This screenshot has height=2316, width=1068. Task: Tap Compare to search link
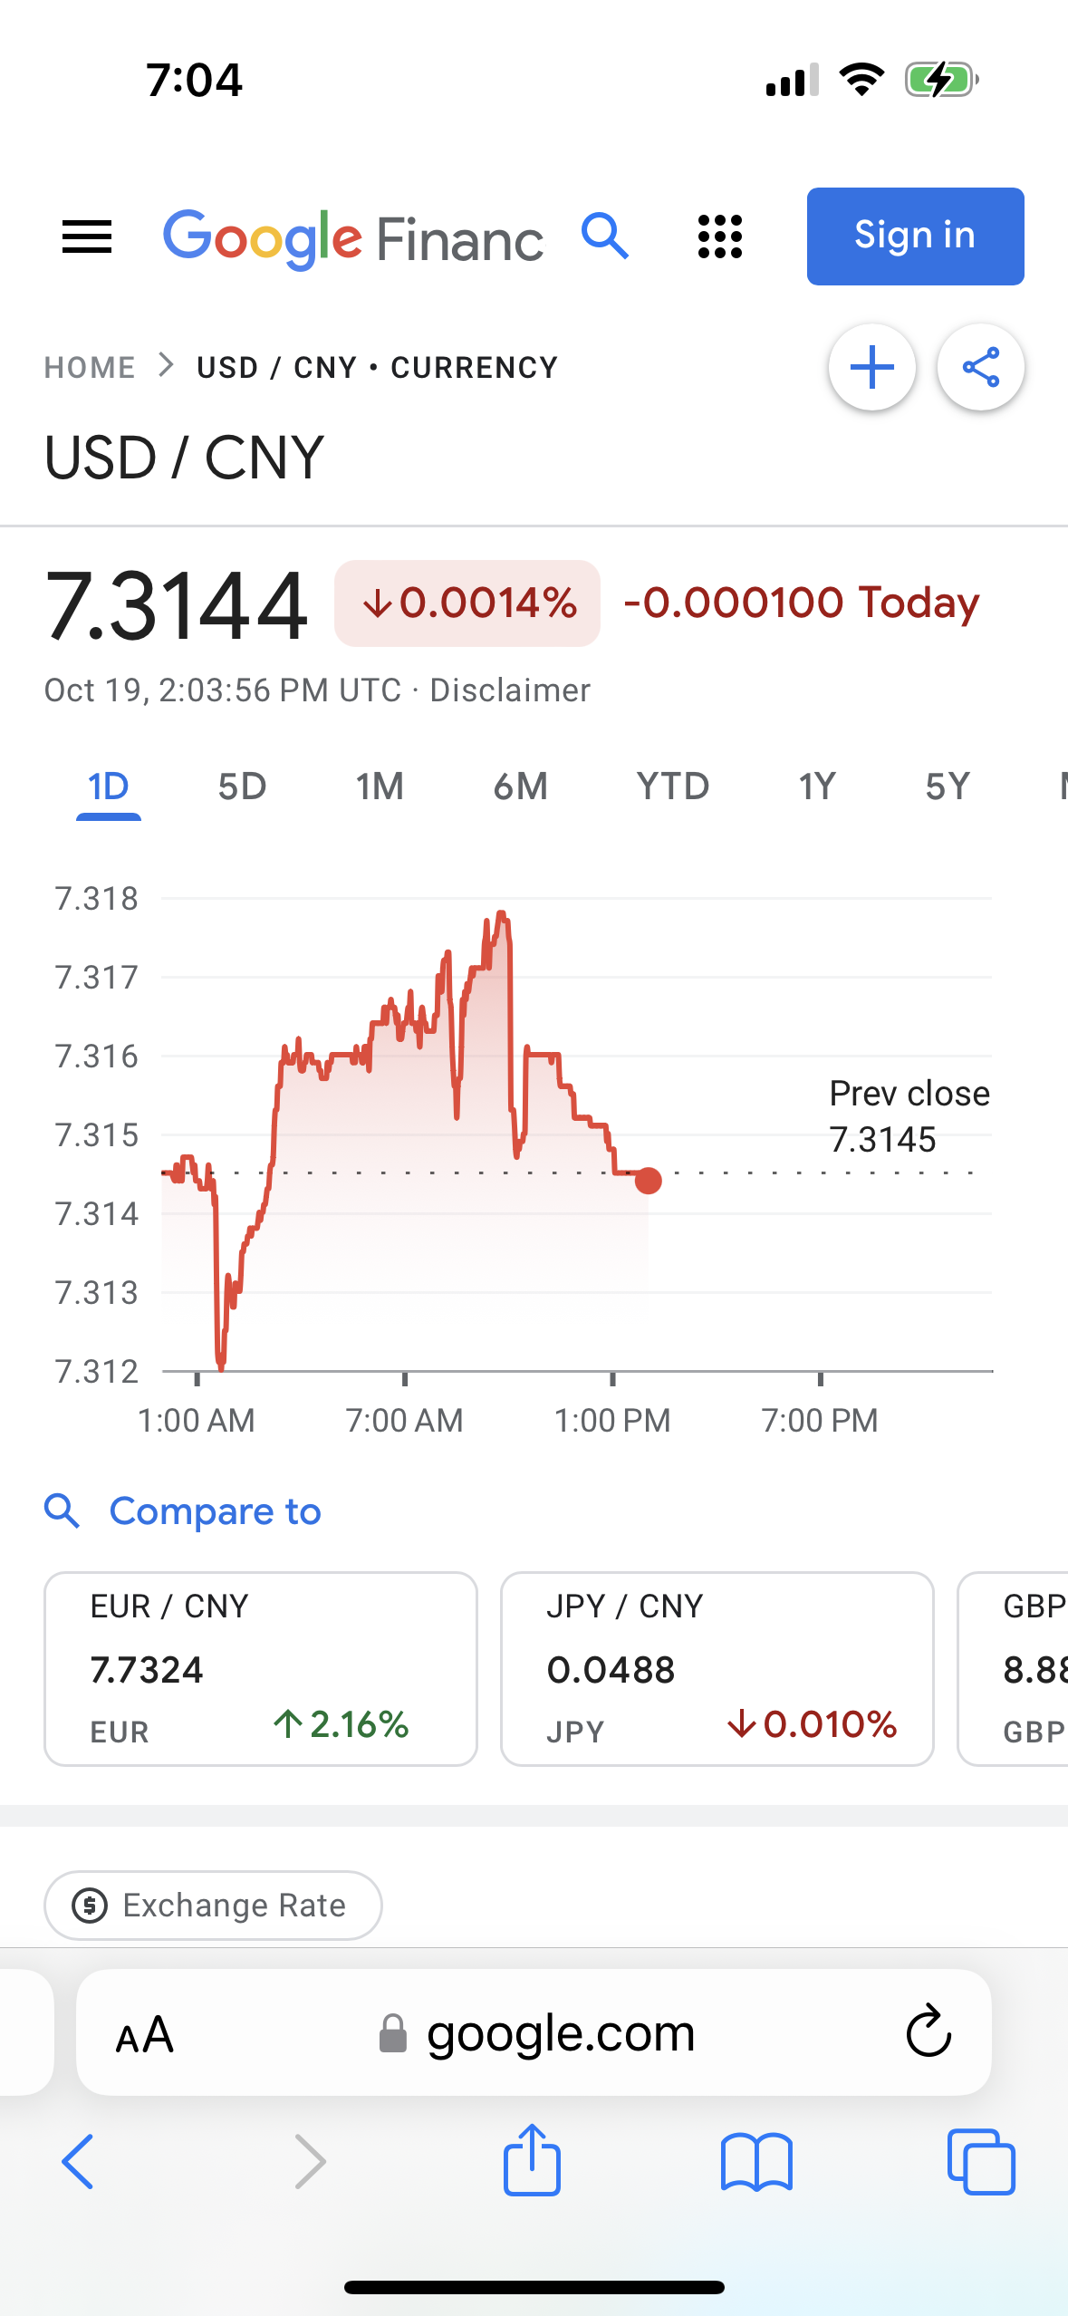coord(215,1511)
